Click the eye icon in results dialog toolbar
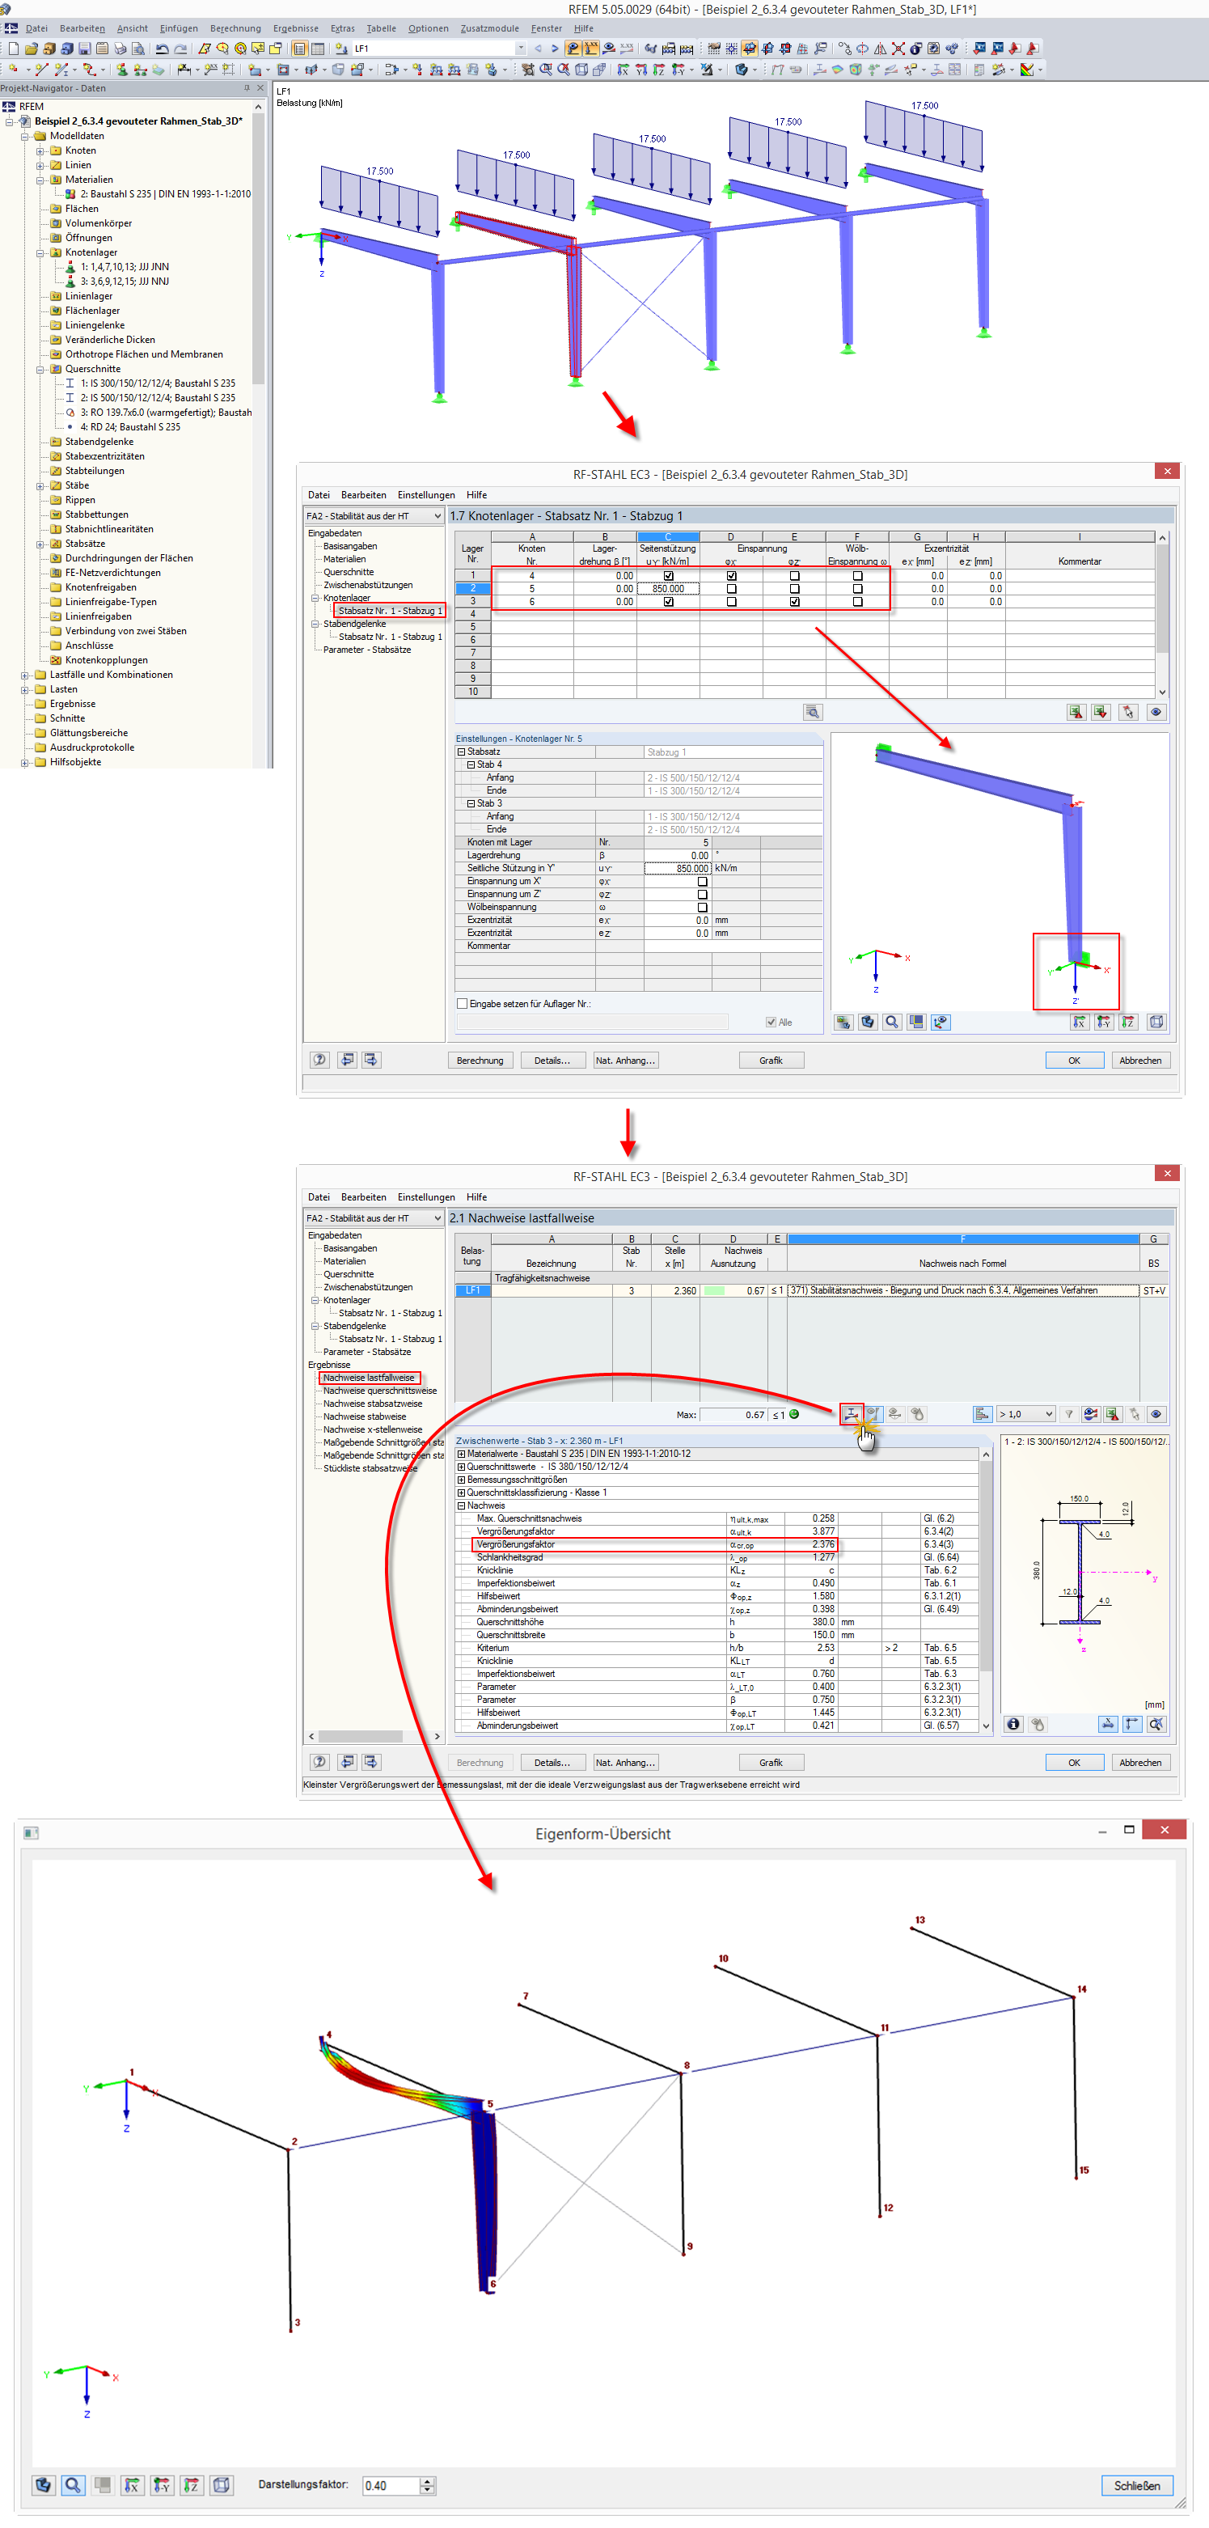 click(x=1156, y=1413)
